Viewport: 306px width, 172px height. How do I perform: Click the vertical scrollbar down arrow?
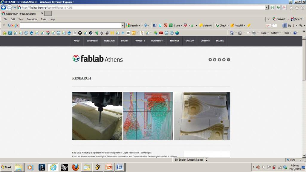(304, 156)
